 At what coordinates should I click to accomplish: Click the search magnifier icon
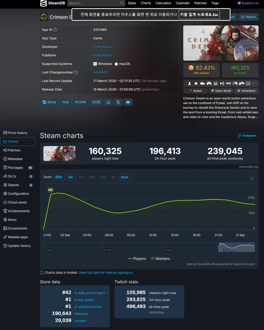tap(122, 3)
